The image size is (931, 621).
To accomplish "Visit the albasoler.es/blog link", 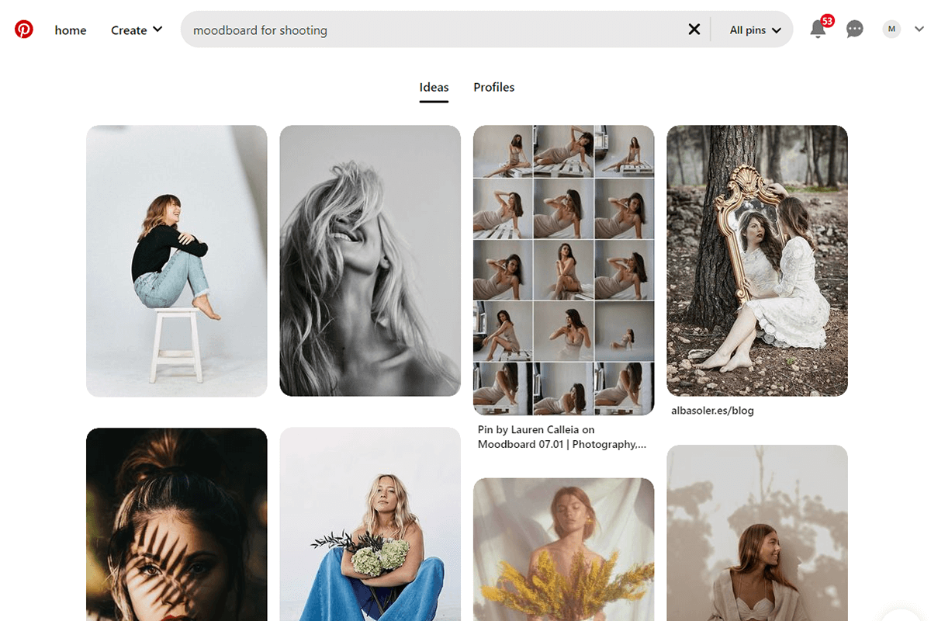I will click(x=712, y=410).
